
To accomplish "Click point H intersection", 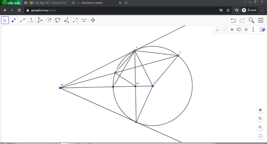I will point(136,86).
